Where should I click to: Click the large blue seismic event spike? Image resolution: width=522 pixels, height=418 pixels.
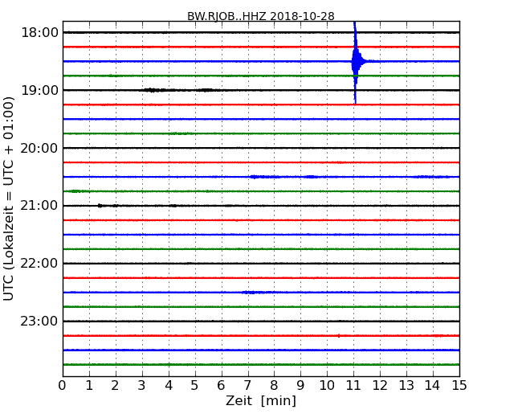coord(356,62)
